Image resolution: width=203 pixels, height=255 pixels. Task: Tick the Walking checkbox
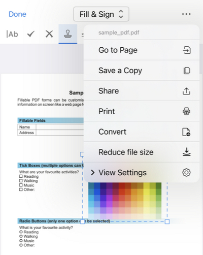click(21, 181)
